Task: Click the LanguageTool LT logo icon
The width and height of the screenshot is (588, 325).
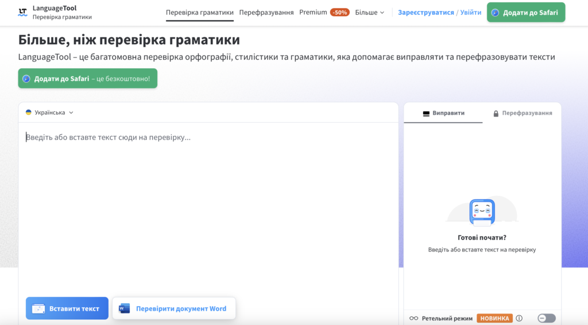Action: tap(22, 13)
